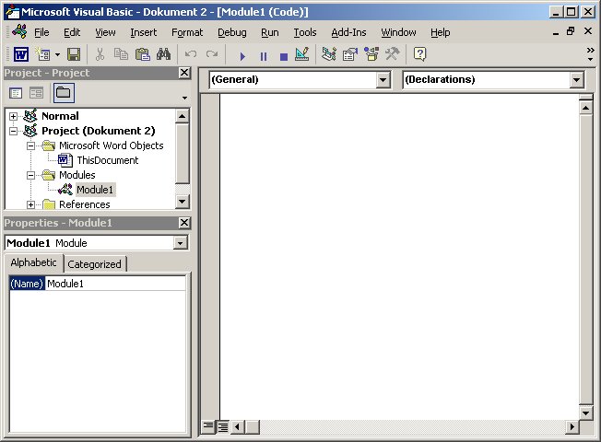Click the Copy toolbar icon
This screenshot has width=601, height=442.
[x=121, y=54]
